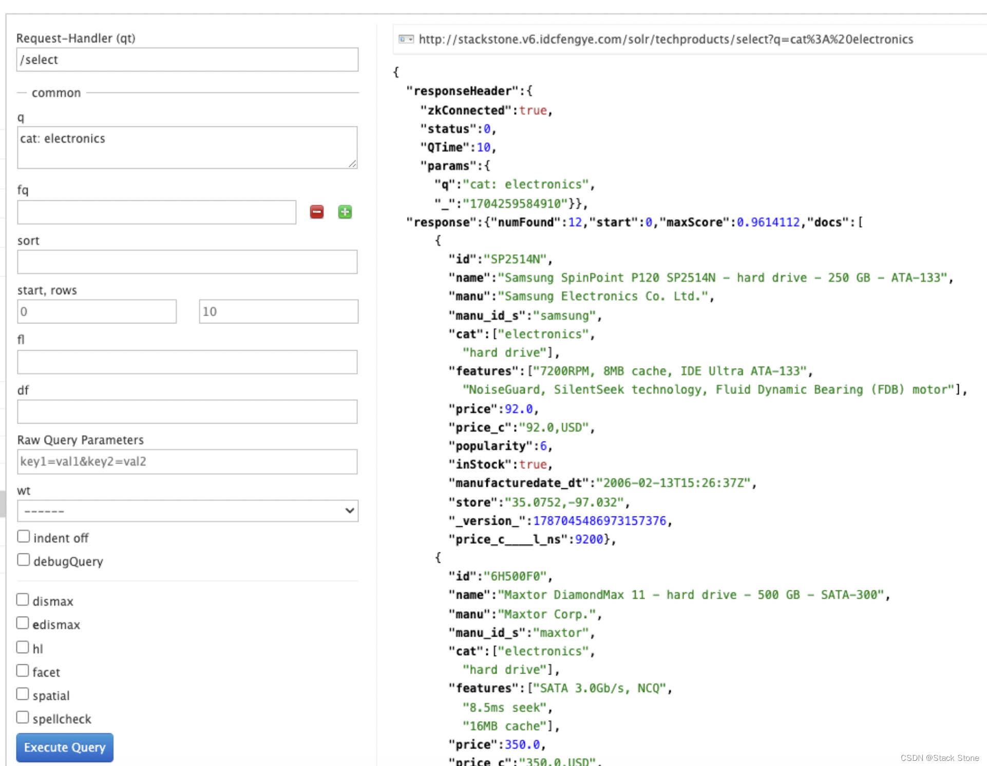Click the URL link icon beside the query address
Screen dimensions: 987x766
tap(406, 39)
